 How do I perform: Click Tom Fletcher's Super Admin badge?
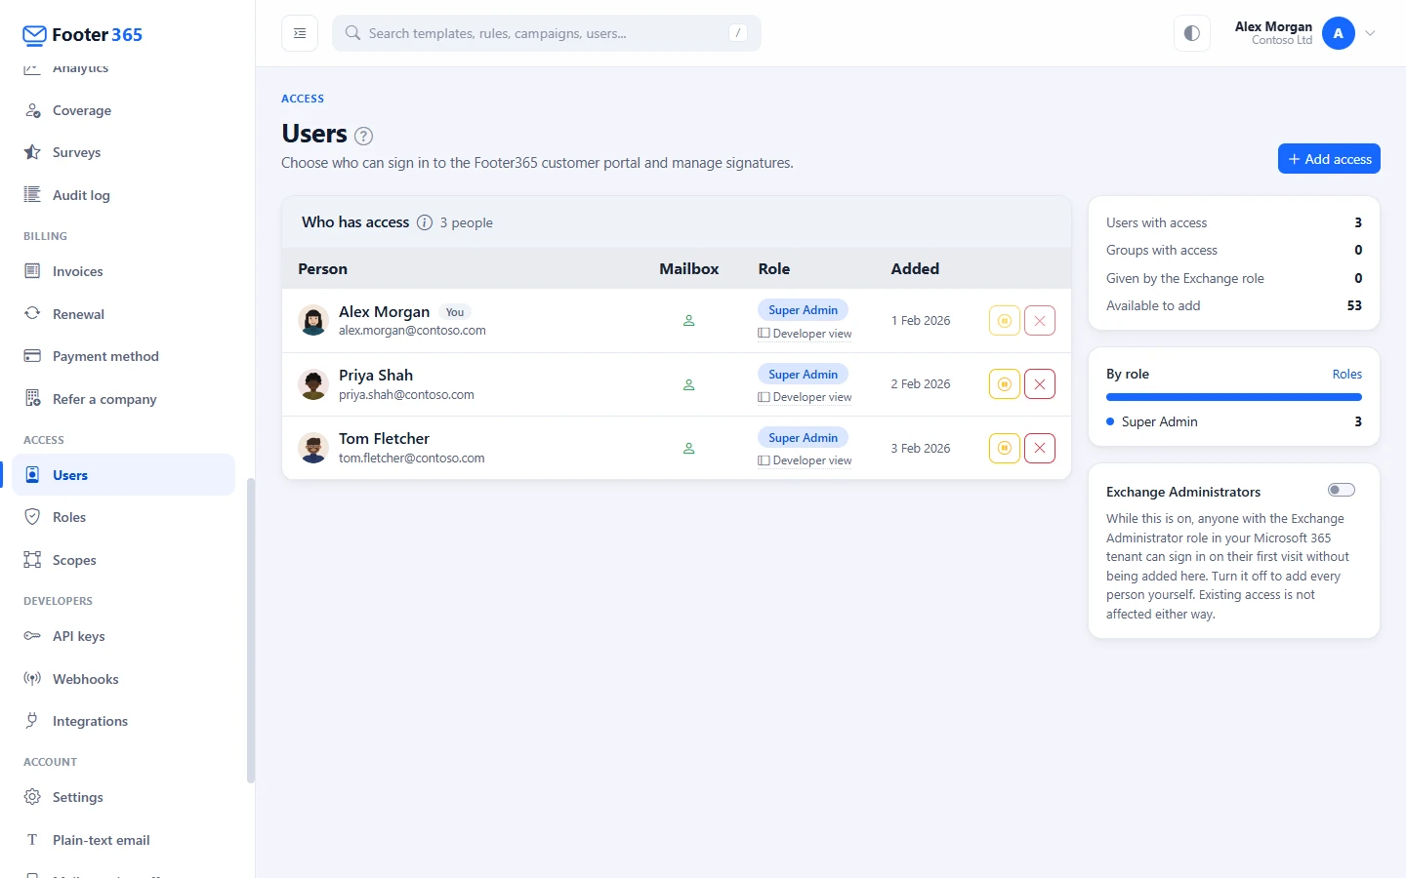[803, 438]
